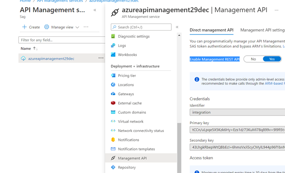The width and height of the screenshot is (285, 173).
Task: Click the Search (Ctrl+/) input box
Action: pyautogui.click(x=141, y=27)
